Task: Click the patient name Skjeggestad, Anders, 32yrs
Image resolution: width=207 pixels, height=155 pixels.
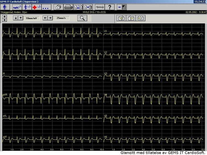Action: point(14,12)
